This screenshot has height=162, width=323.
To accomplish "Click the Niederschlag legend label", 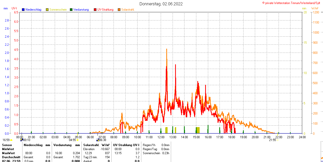I will (x=33, y=10).
